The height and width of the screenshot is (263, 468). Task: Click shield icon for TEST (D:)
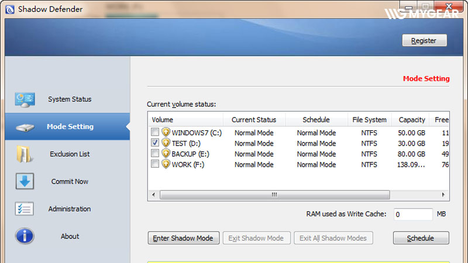[166, 143]
